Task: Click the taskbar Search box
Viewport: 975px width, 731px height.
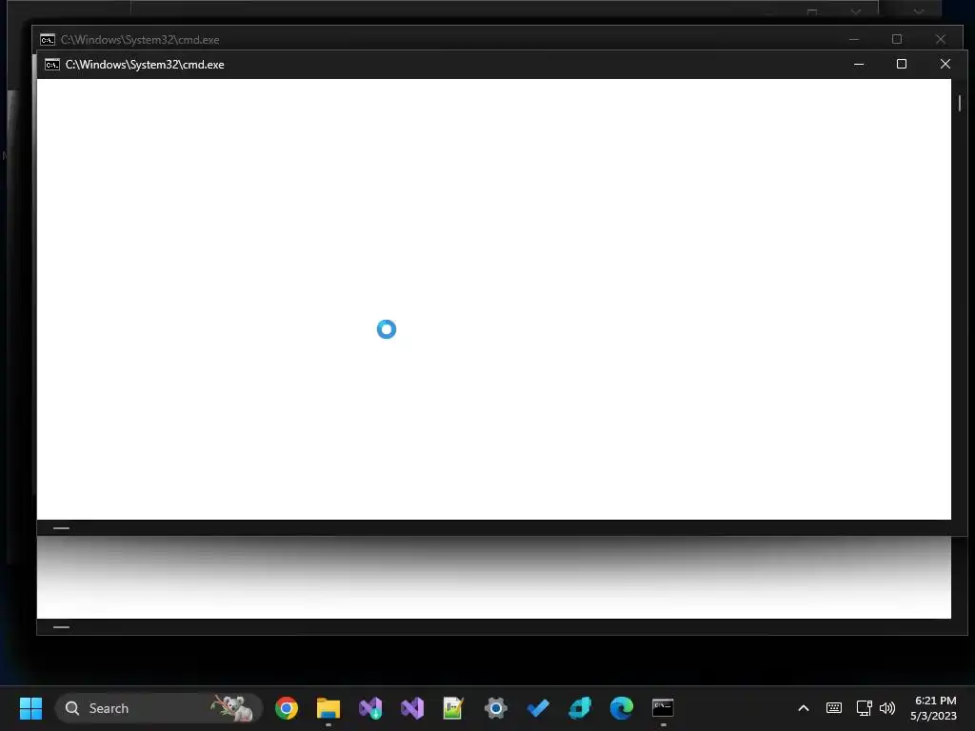Action: point(159,708)
